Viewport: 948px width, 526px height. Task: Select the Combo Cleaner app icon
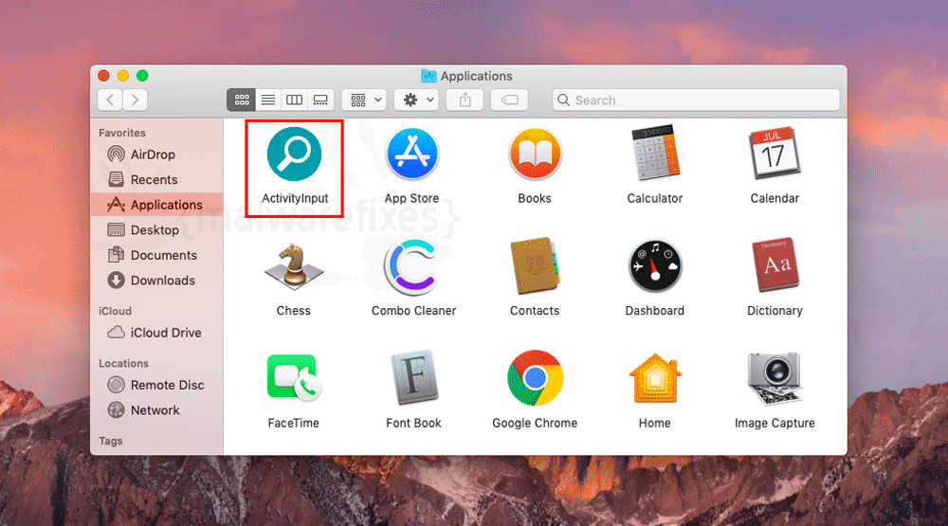[x=412, y=266]
